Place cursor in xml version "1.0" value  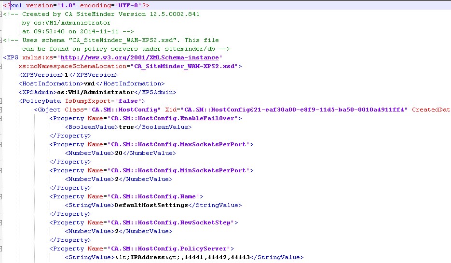66,5
